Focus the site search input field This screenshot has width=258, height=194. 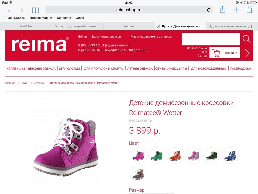tap(211, 39)
